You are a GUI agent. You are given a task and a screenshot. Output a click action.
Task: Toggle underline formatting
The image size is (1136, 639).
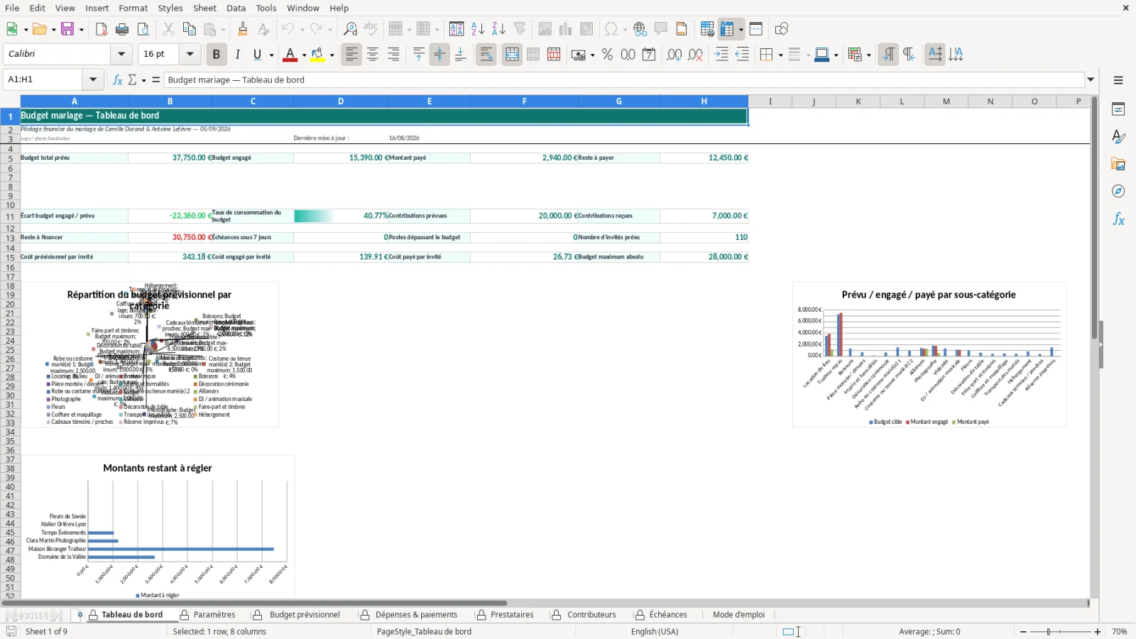(x=258, y=55)
